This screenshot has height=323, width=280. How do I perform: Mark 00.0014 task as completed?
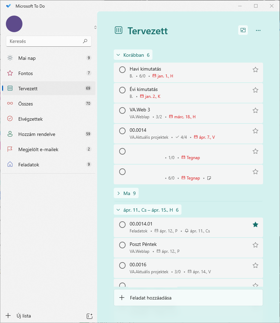click(x=122, y=131)
